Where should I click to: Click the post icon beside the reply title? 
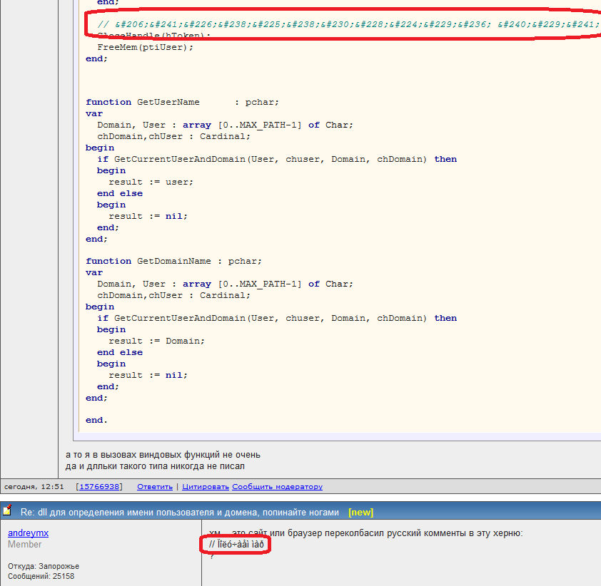(7, 511)
